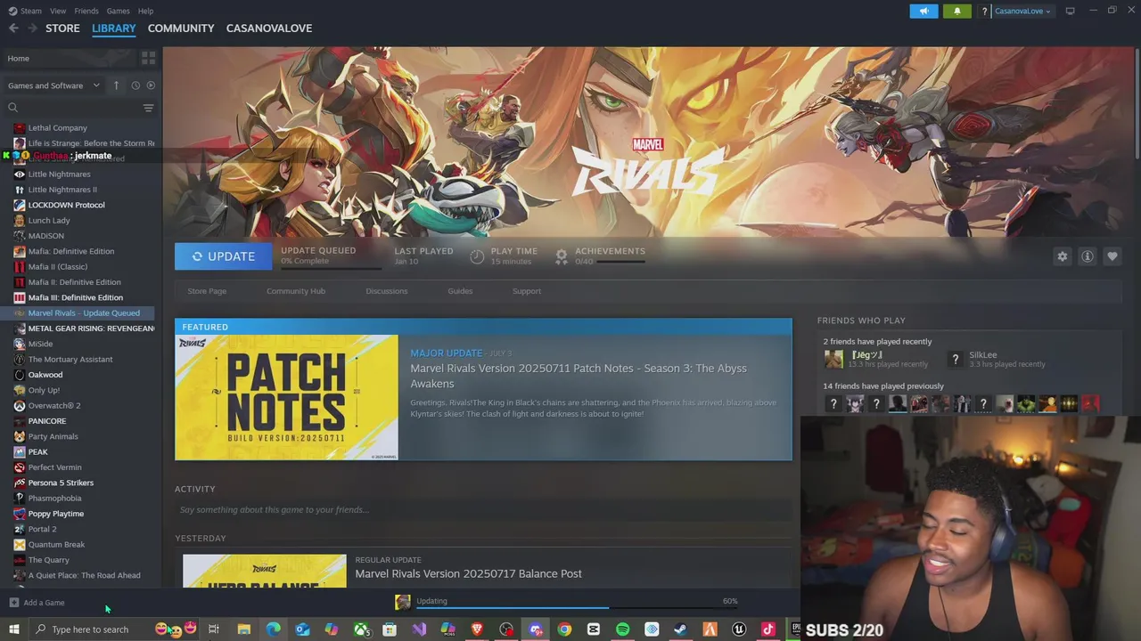Select Lethal Company in the library
The image size is (1141, 641).
[57, 128]
